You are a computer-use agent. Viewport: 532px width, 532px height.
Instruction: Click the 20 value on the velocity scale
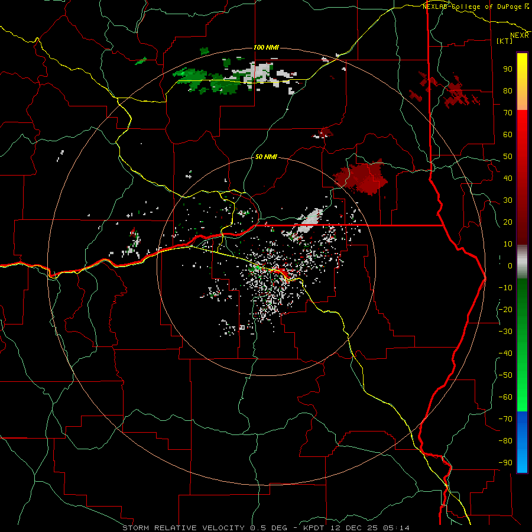tap(508, 222)
